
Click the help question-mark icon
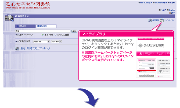[160, 10]
